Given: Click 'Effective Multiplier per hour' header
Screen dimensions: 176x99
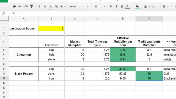Looking at the screenshot, I should [x=123, y=42].
